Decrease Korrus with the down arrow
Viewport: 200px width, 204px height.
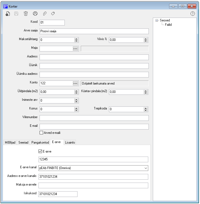76,110
